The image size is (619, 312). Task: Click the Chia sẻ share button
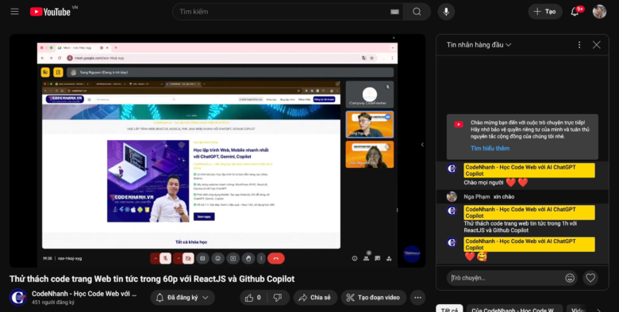point(315,298)
